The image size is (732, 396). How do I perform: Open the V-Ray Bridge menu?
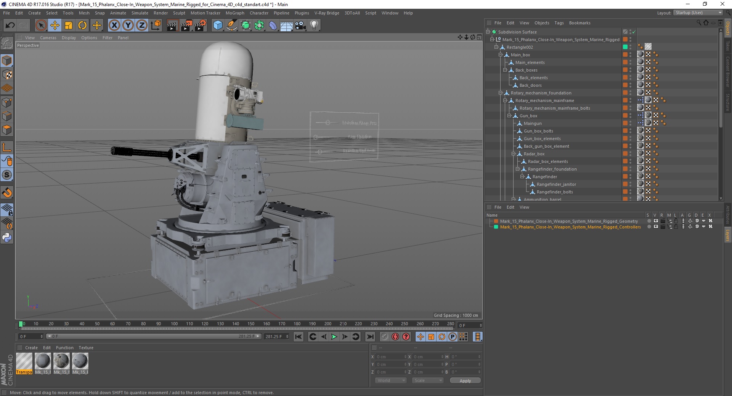point(327,13)
